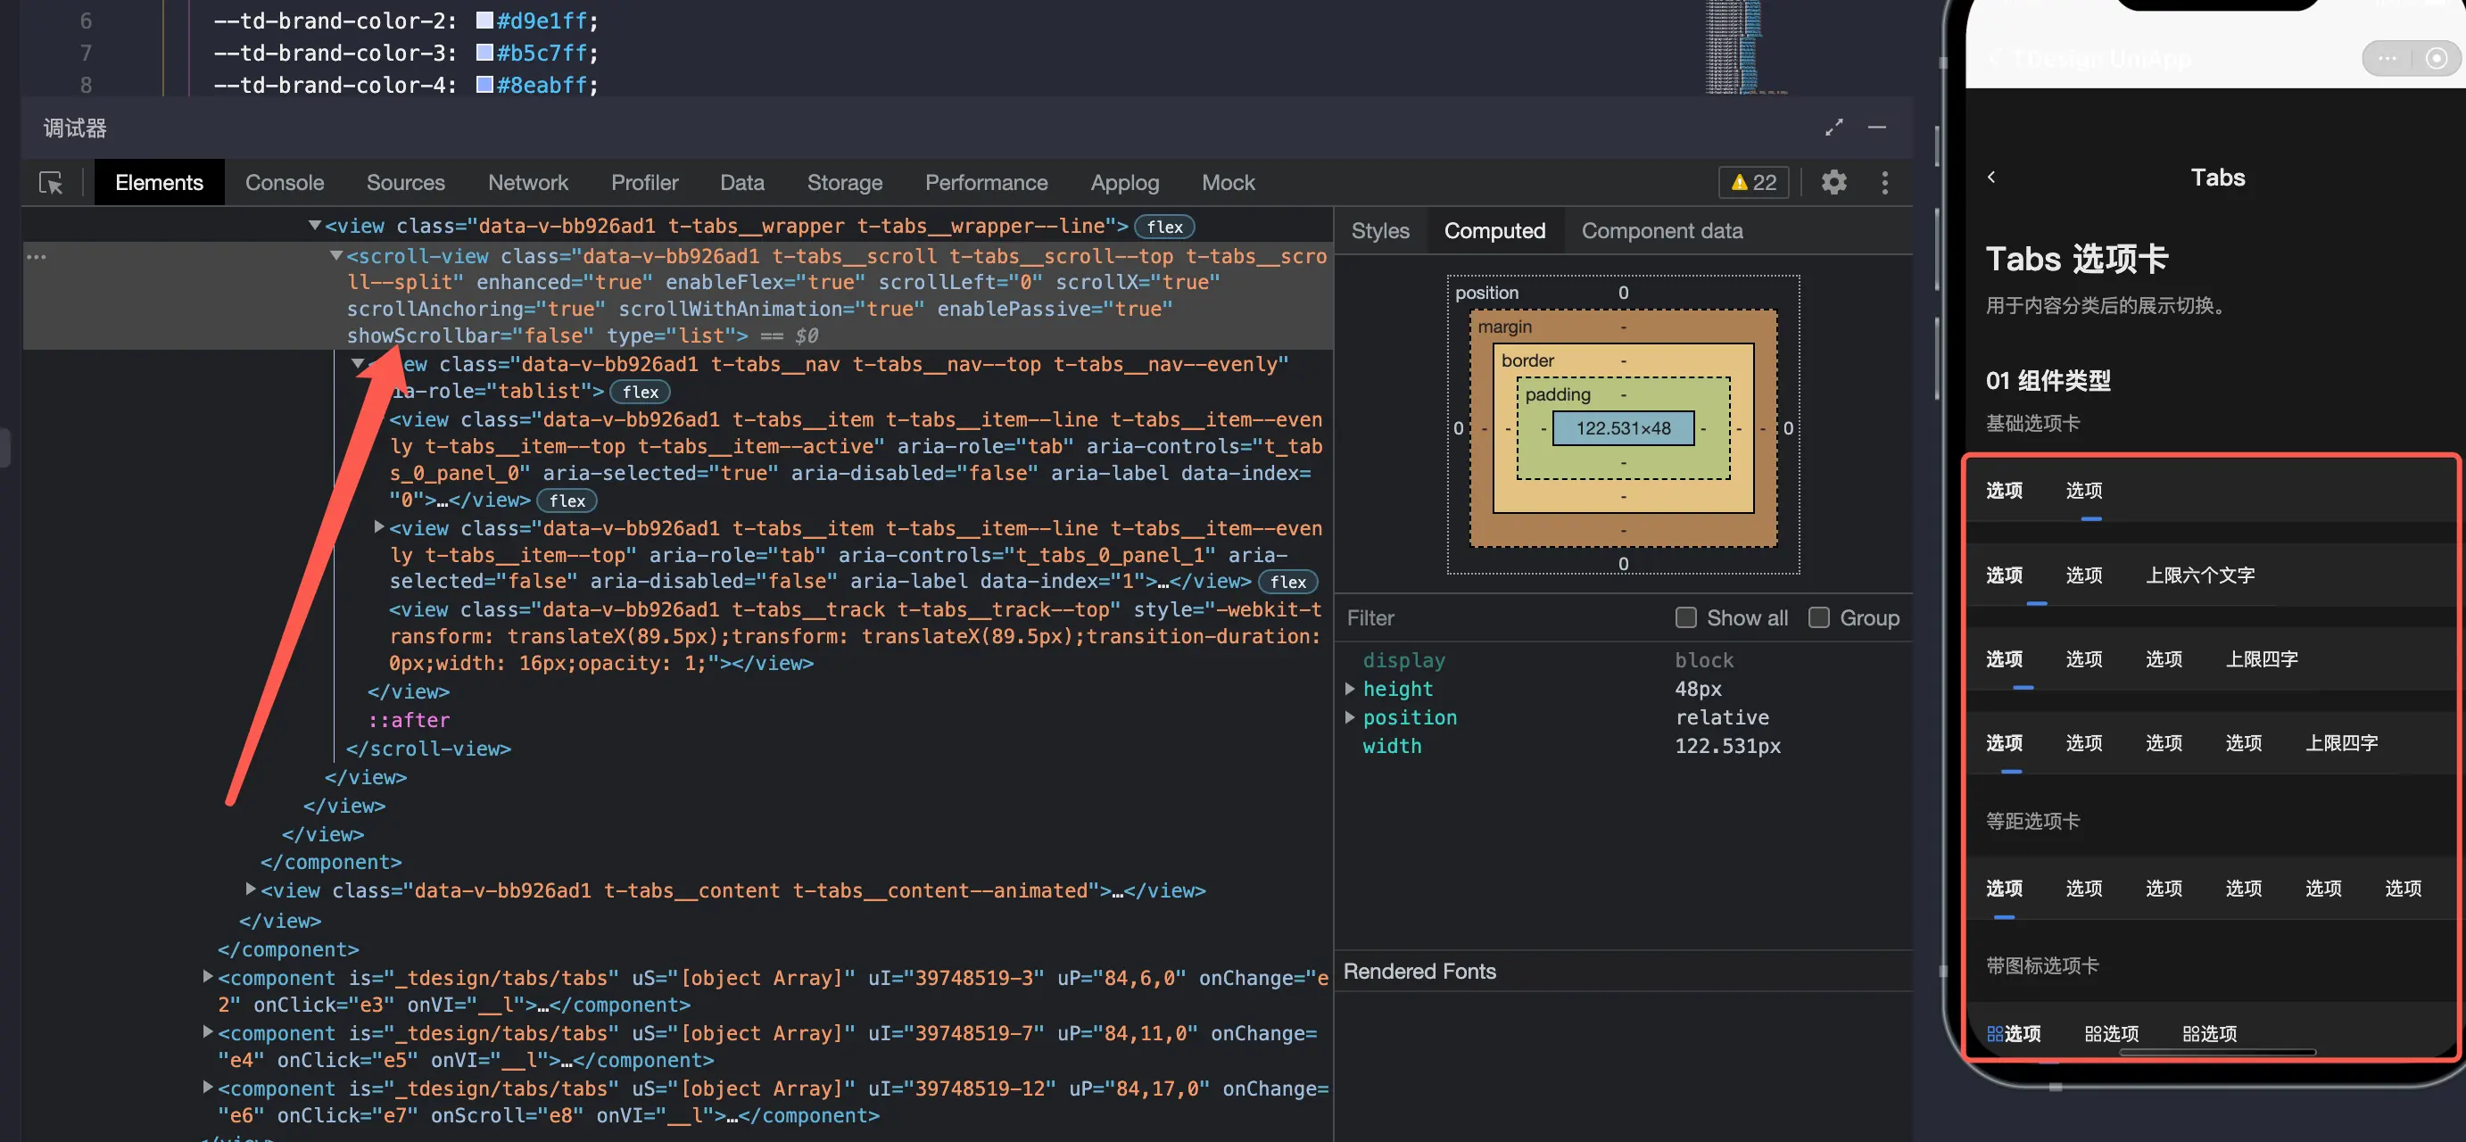This screenshot has width=2466, height=1142.
Task: Enable the Group checkbox
Action: pyautogui.click(x=1818, y=617)
